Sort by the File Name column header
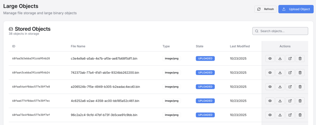The width and height of the screenshot is (316, 125). click(78, 46)
